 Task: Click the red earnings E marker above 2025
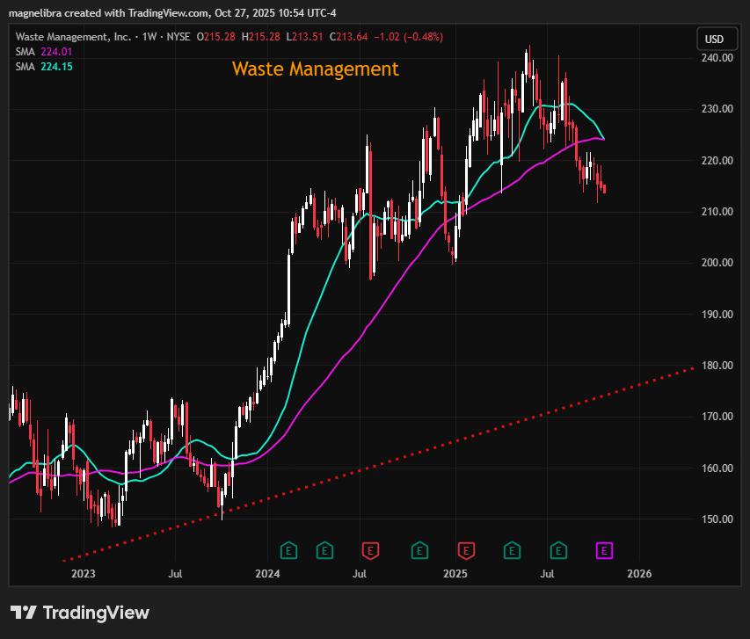pos(466,550)
